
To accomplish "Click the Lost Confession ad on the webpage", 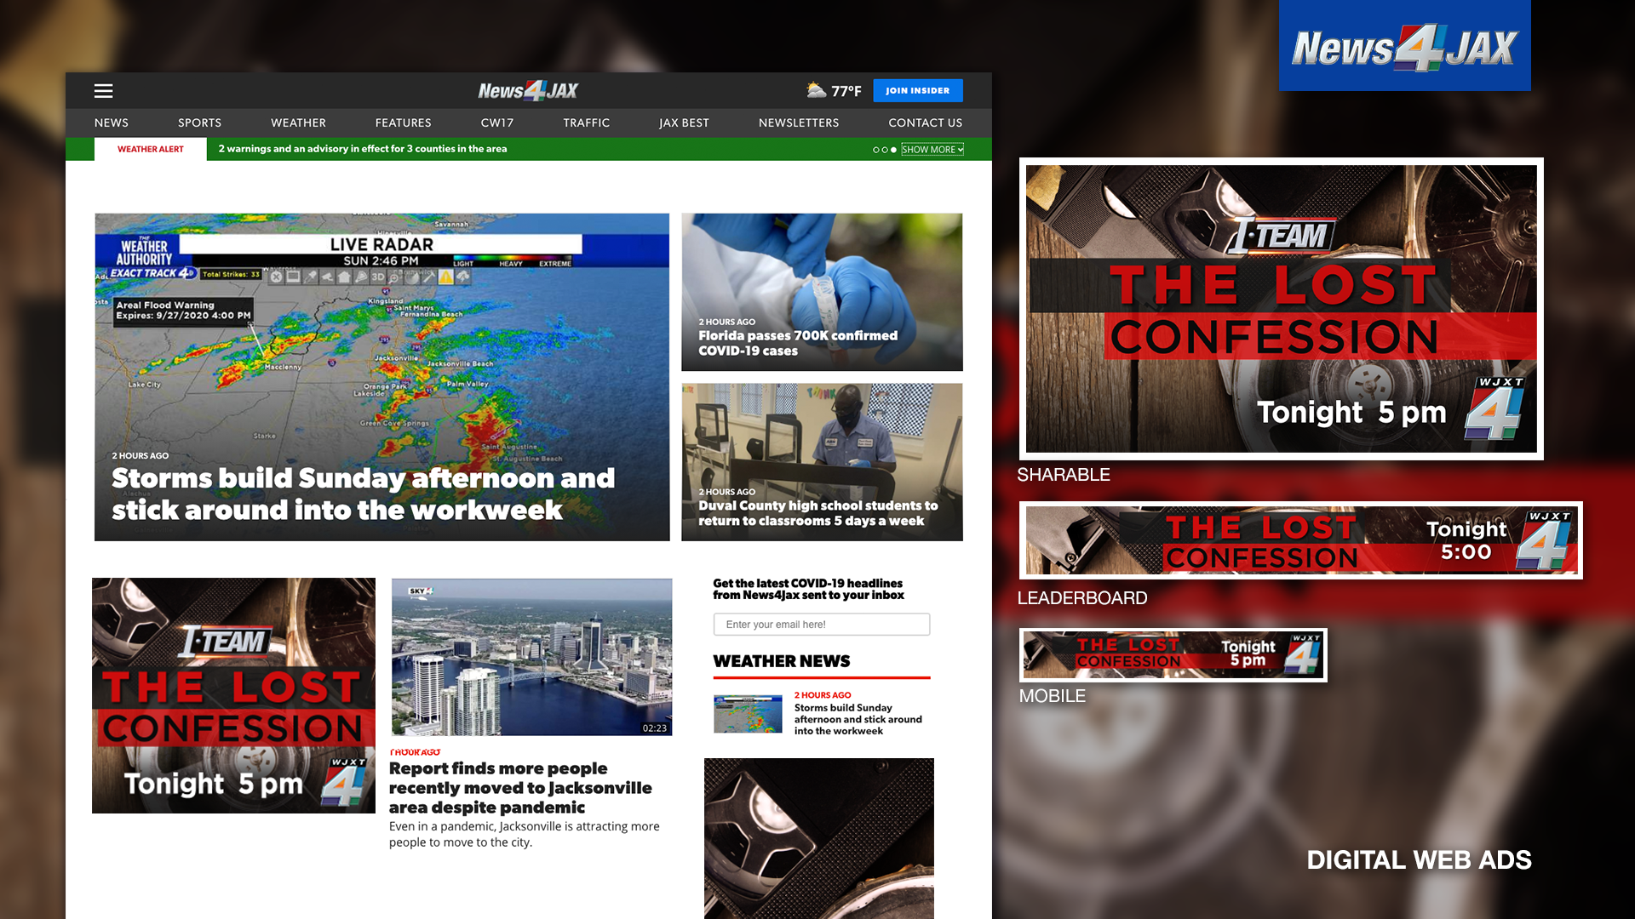I will (233, 695).
